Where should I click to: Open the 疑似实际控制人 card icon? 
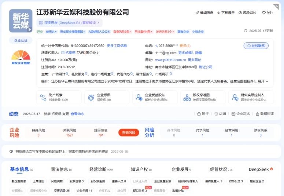235,98
